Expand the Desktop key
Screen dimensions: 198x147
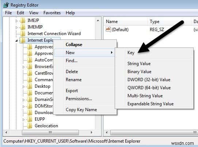pyautogui.click(x=23, y=87)
